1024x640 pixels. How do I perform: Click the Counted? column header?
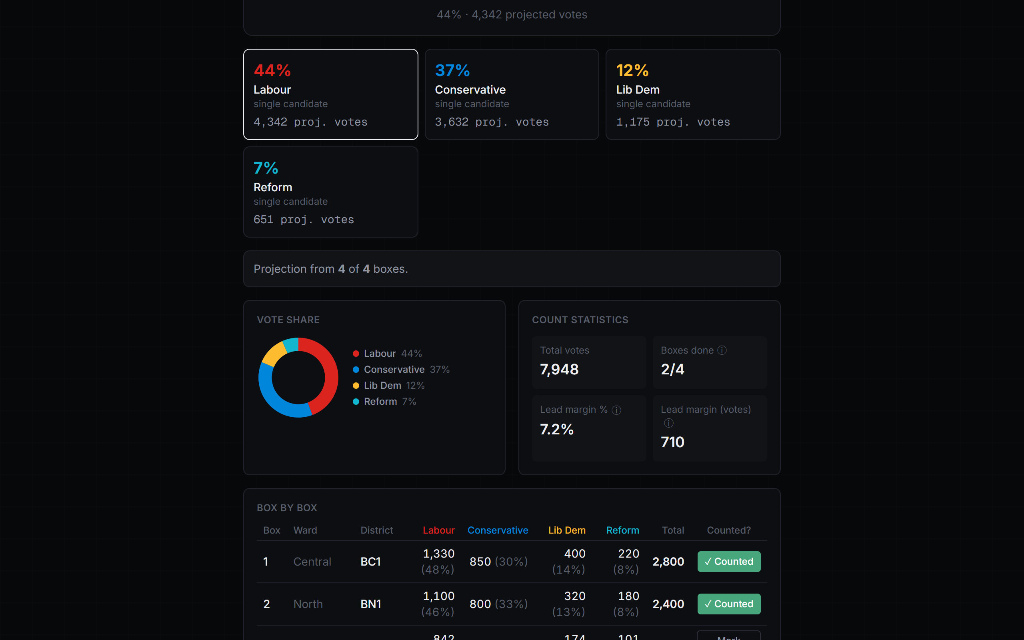[729, 530]
